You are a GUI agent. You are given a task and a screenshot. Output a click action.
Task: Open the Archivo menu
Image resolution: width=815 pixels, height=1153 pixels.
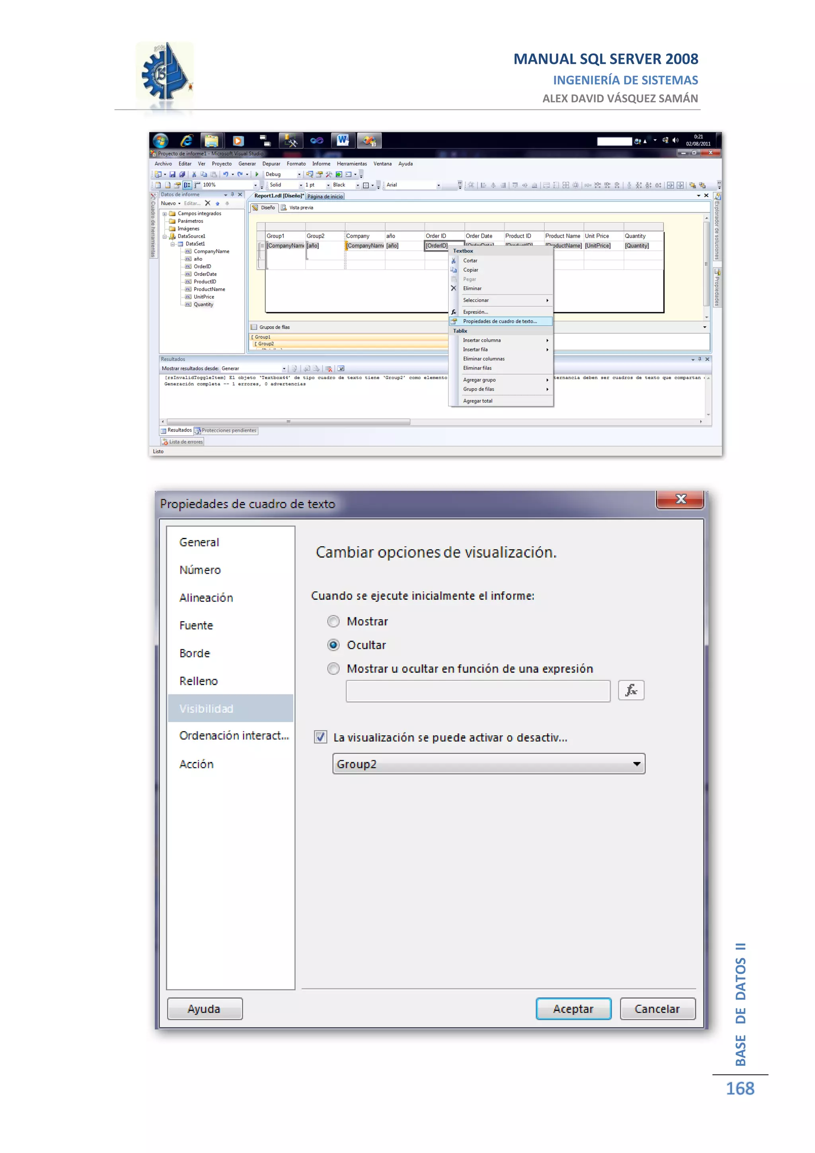pos(163,164)
